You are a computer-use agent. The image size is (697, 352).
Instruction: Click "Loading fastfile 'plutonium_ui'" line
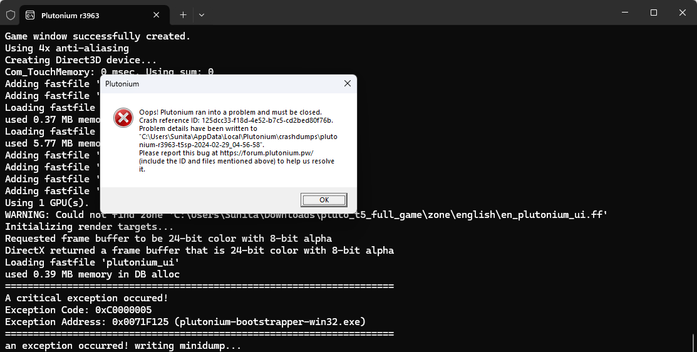pos(93,262)
